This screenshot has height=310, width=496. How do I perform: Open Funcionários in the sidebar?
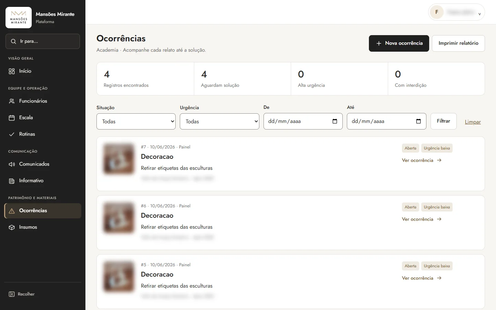coord(43,101)
